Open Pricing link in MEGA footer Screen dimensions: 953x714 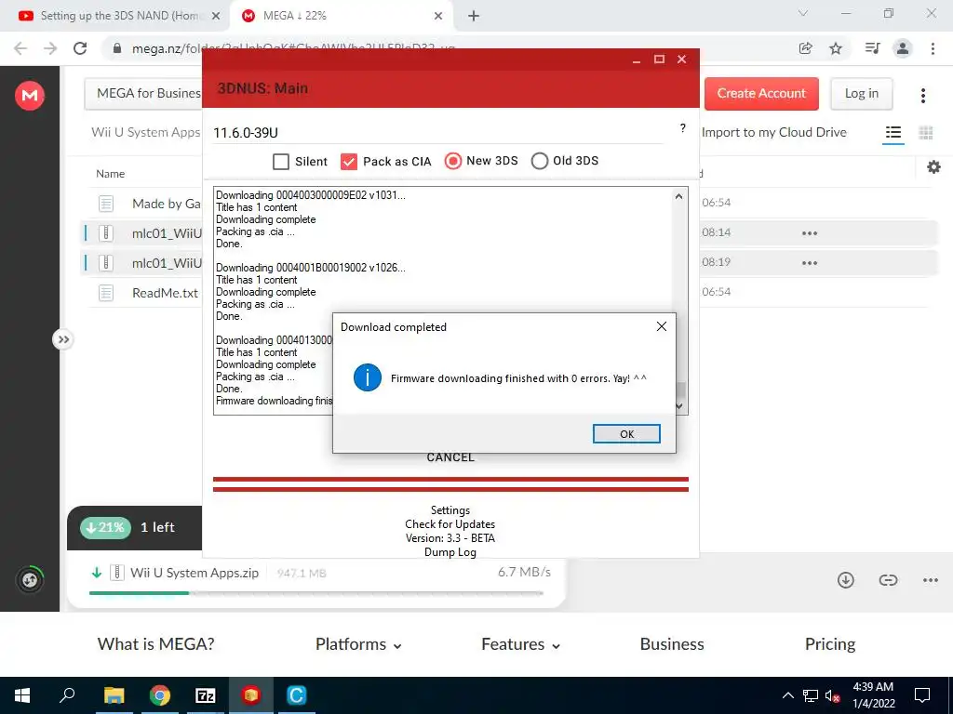click(x=829, y=644)
